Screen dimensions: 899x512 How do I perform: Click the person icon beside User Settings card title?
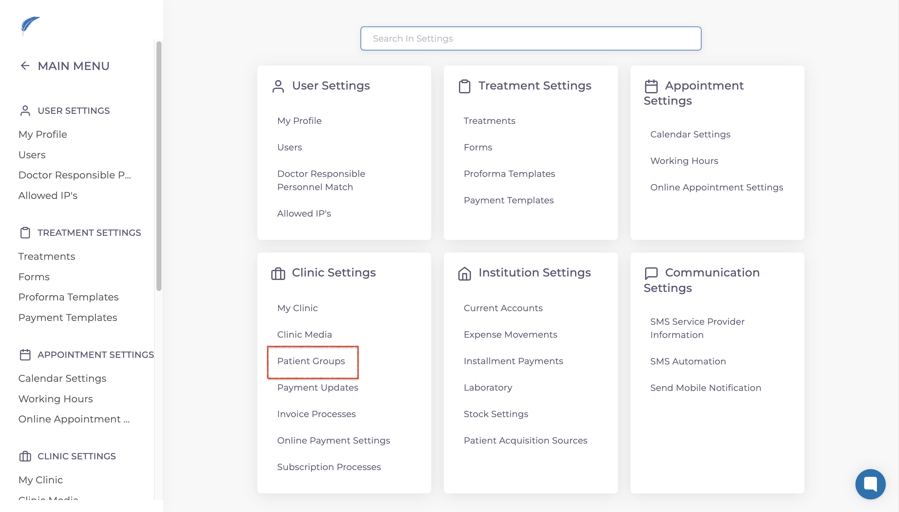coord(278,86)
